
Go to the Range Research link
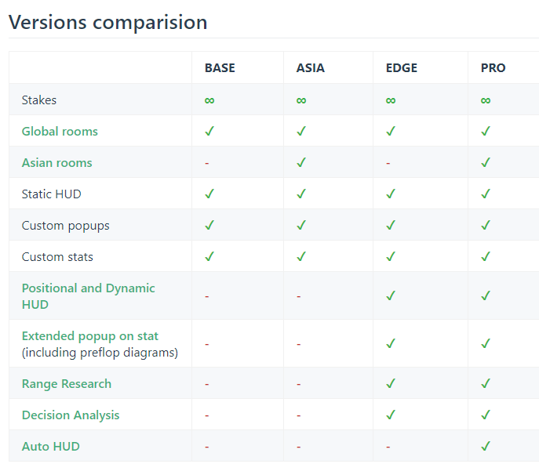(x=67, y=384)
